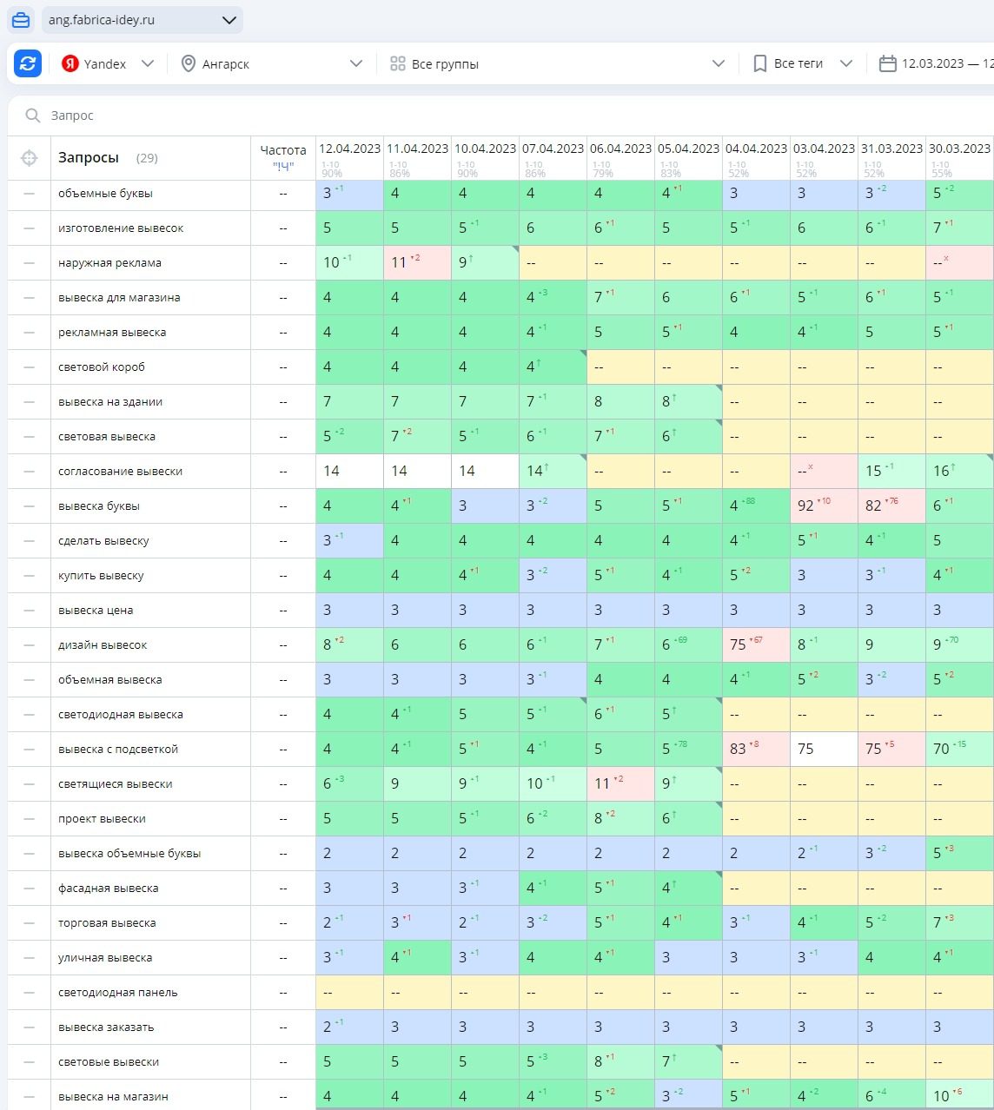
Task: Click the briefcase project icon
Action: [x=21, y=20]
